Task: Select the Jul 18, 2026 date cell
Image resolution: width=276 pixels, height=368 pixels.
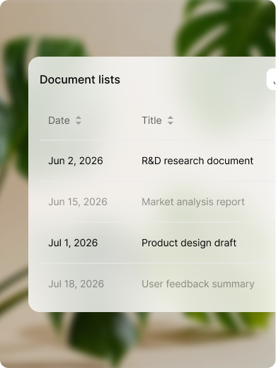Action: (76, 284)
